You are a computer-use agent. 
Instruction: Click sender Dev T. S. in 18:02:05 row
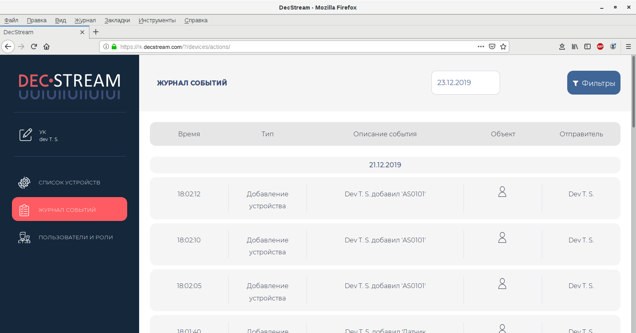tap(581, 286)
